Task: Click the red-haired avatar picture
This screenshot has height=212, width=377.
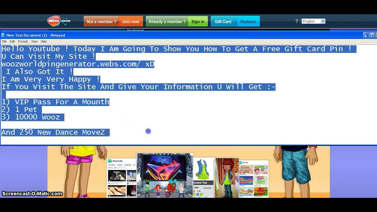Action: (226, 177)
